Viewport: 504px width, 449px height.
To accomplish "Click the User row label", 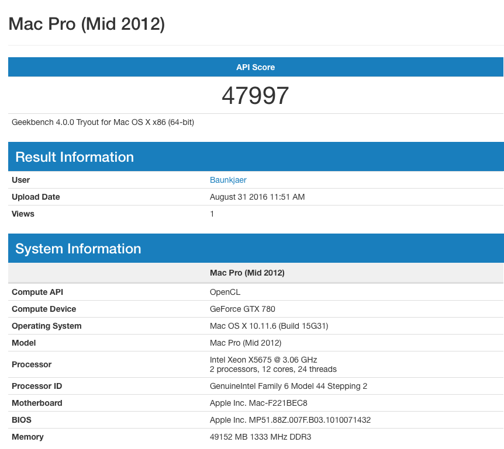I will click(21, 180).
